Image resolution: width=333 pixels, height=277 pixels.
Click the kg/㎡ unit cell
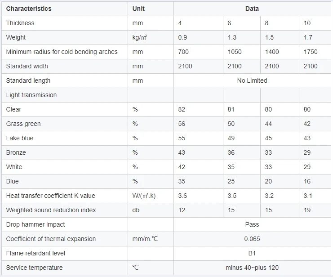click(140, 37)
